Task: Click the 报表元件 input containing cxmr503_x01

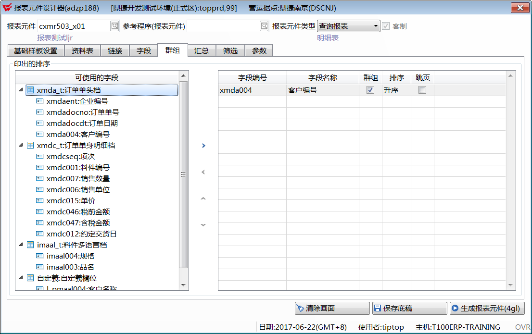Action: coord(74,26)
